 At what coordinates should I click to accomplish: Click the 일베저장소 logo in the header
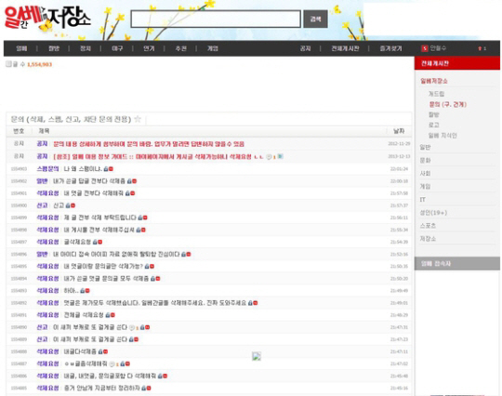coord(47,19)
